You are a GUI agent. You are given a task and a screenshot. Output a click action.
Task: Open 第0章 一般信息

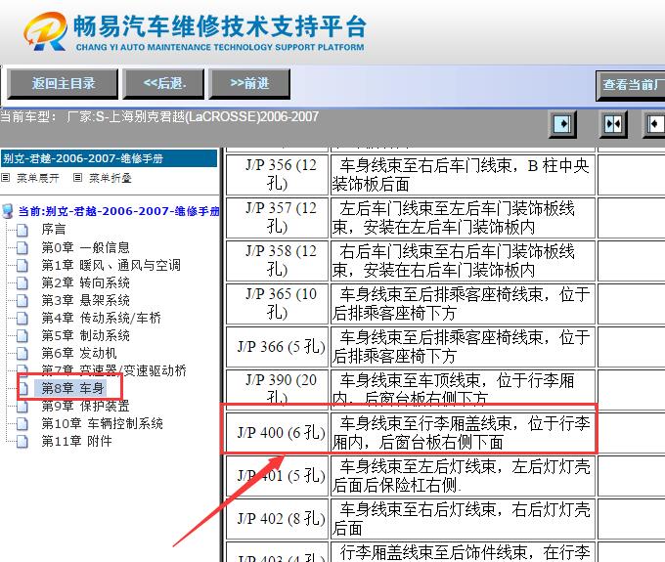pyautogui.click(x=85, y=247)
